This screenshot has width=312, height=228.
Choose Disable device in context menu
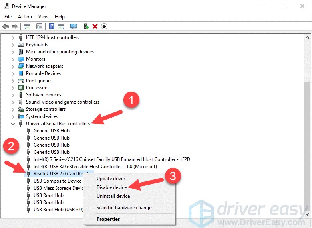(x=111, y=187)
